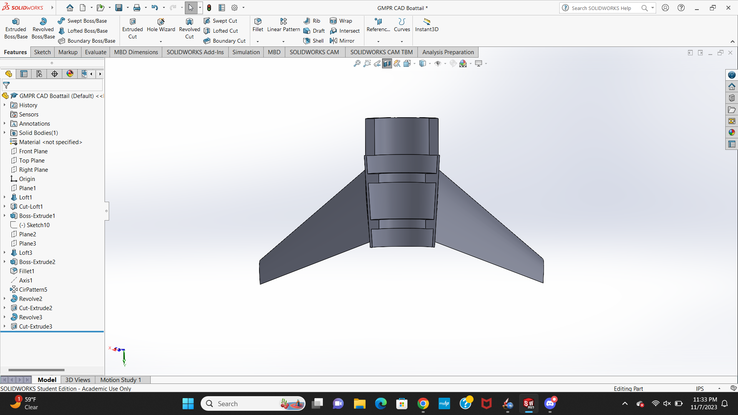The image size is (738, 415).
Task: Open Dynamic Annotation Views icon
Action: click(x=397, y=63)
